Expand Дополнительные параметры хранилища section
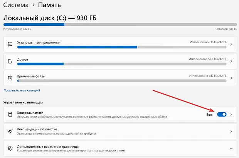This screenshot has height=158, width=239. click(231, 148)
